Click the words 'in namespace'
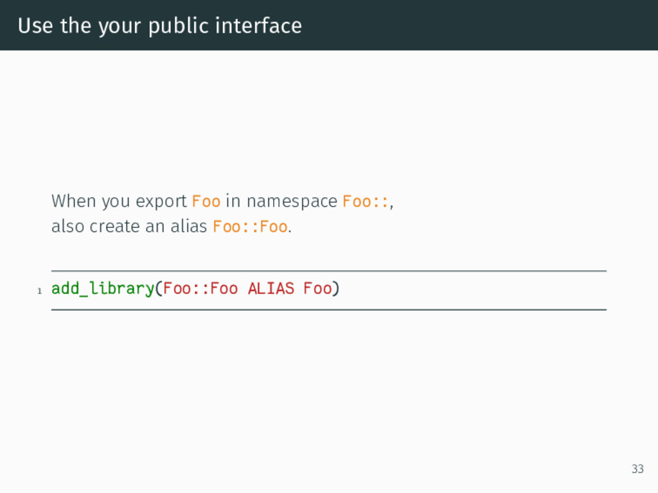This screenshot has width=658, height=493. 281,201
